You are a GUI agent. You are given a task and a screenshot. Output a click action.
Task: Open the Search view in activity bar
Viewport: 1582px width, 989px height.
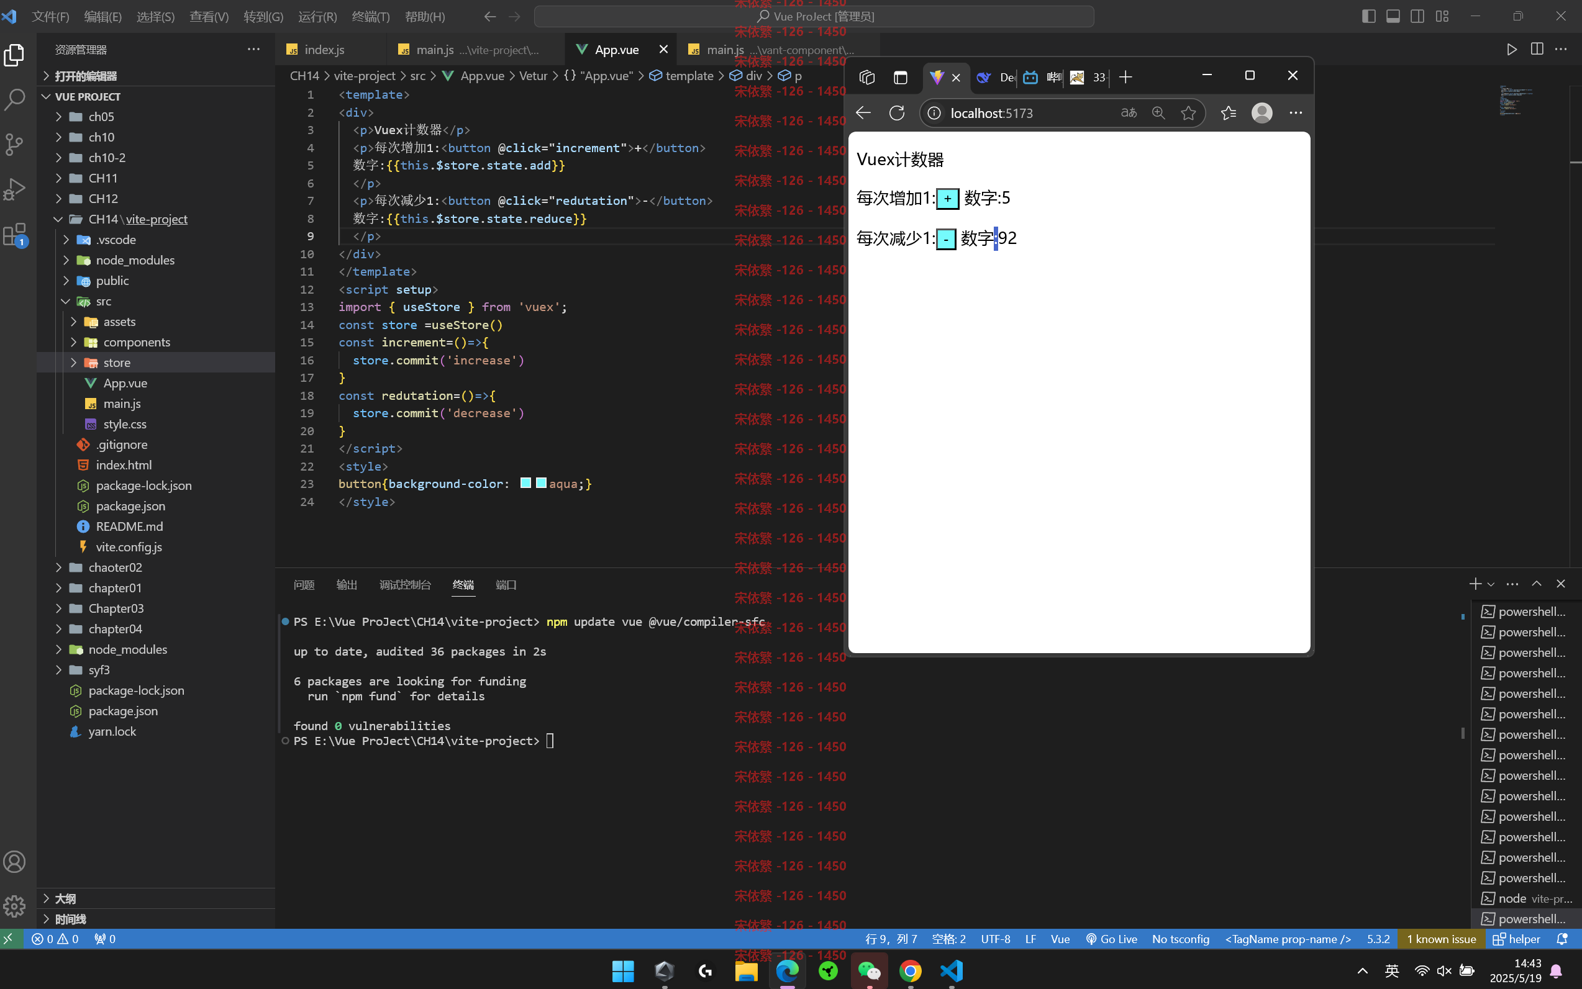pyautogui.click(x=14, y=100)
